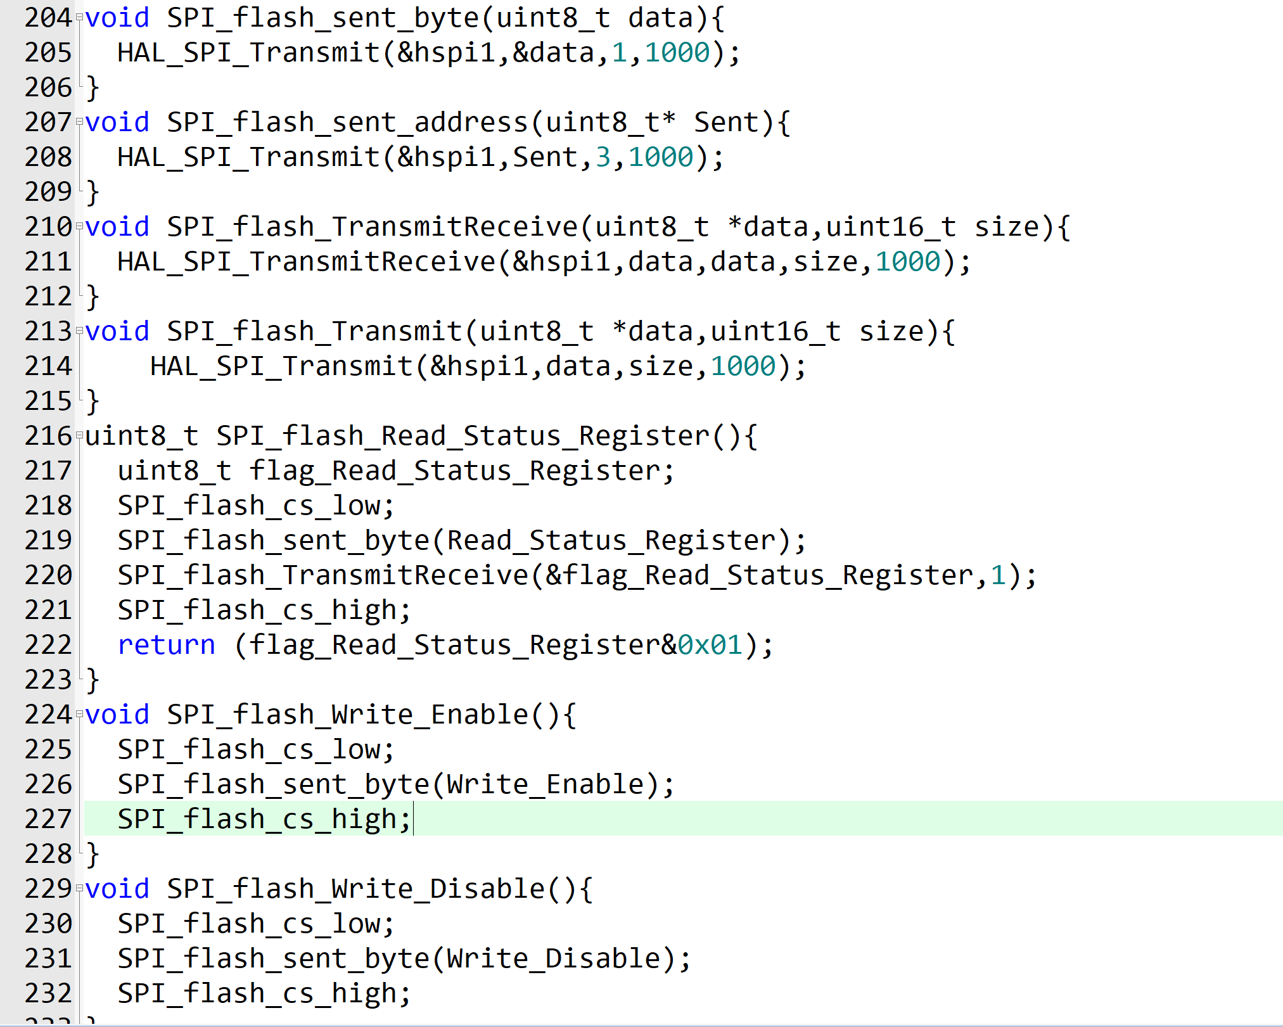Click line number 227 on highlighted line

48,819
